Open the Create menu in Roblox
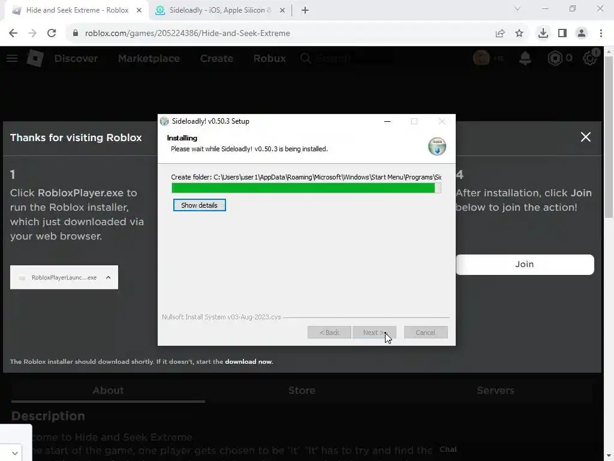The height and width of the screenshot is (461, 614). [x=216, y=58]
